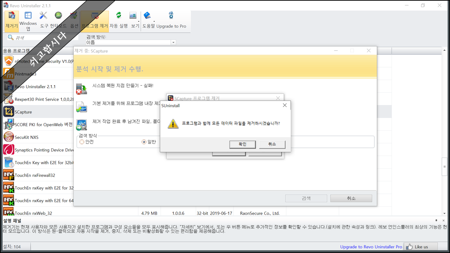This screenshot has height=253, width=450.
Task: Select the SecuKit NXS icon
Action: tap(9, 137)
